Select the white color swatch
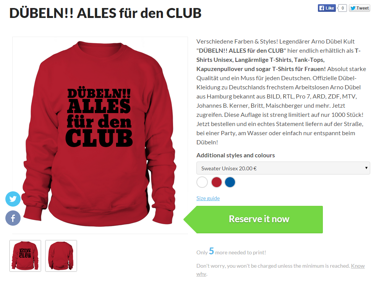 click(x=202, y=182)
